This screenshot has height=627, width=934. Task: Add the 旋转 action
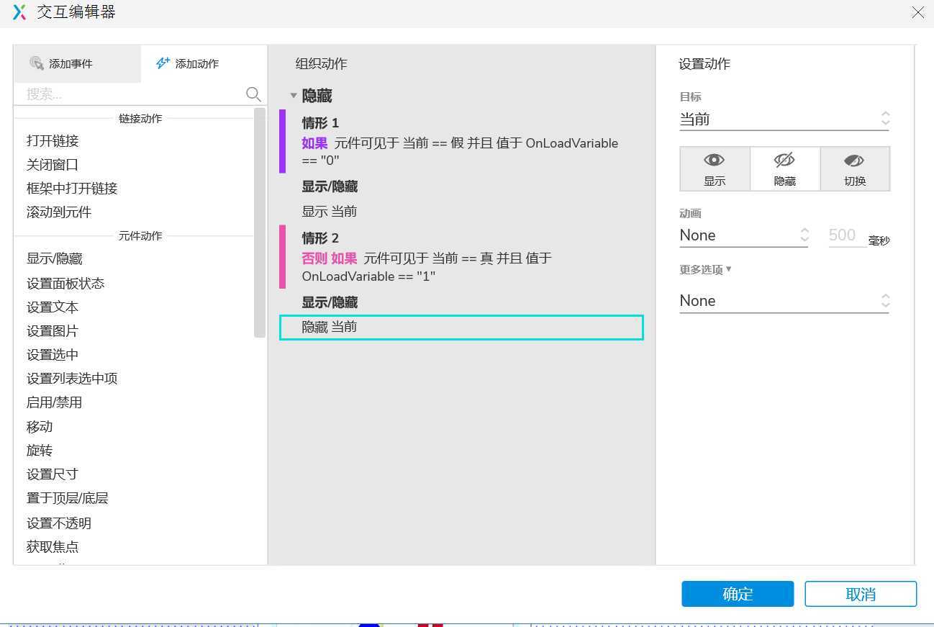click(x=40, y=451)
